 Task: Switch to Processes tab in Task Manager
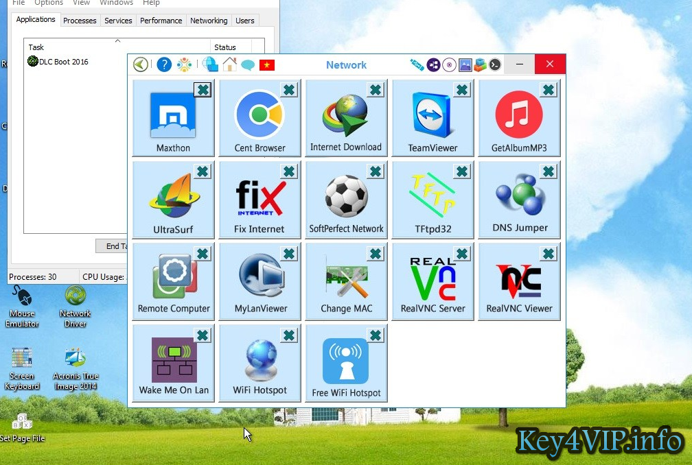click(80, 21)
